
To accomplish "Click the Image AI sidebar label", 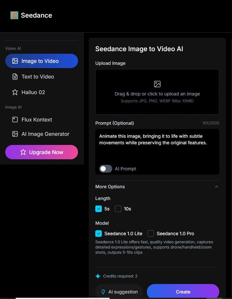I will coord(13,107).
